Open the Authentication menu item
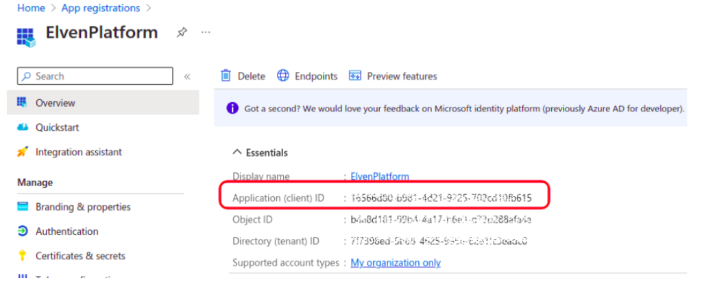The height and width of the screenshot is (284, 702). click(67, 231)
